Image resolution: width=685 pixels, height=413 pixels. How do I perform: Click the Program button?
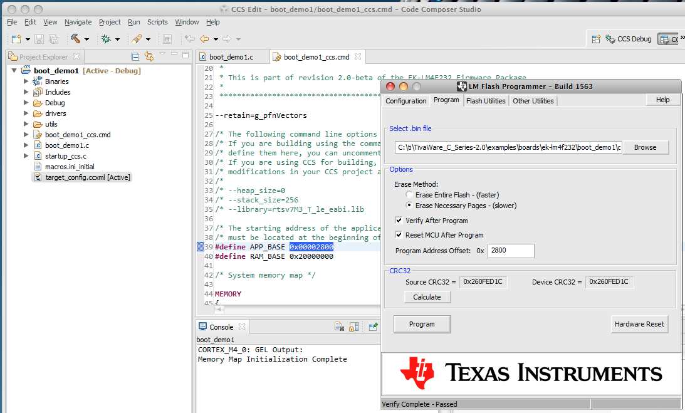tap(422, 324)
